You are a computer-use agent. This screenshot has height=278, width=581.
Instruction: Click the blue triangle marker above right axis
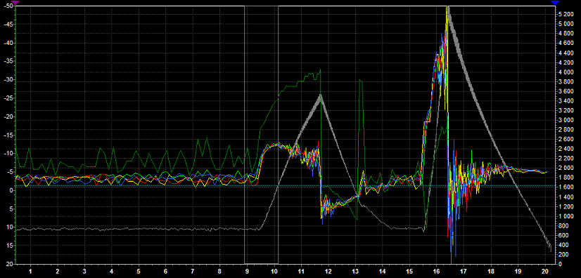pos(554,2)
